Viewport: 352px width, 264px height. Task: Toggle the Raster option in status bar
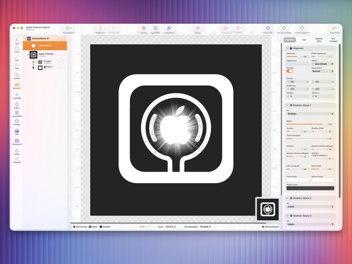93,227
